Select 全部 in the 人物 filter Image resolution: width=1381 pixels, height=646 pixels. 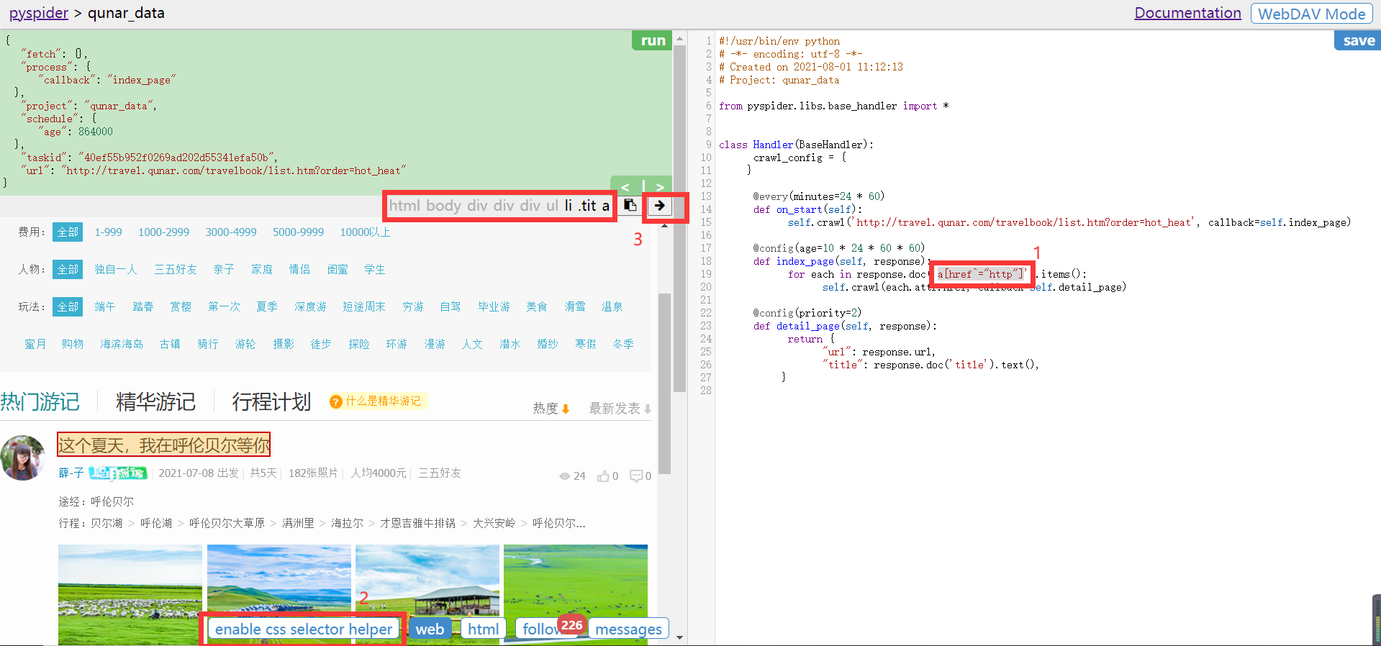[x=68, y=270]
